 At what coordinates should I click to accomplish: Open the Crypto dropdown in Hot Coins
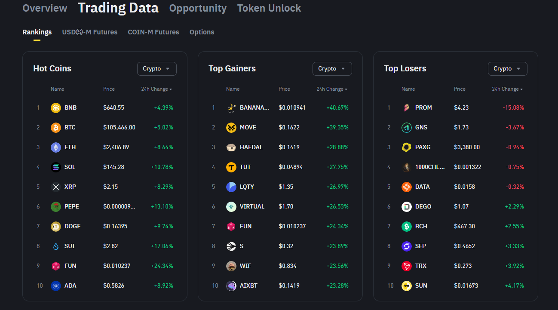pos(156,69)
